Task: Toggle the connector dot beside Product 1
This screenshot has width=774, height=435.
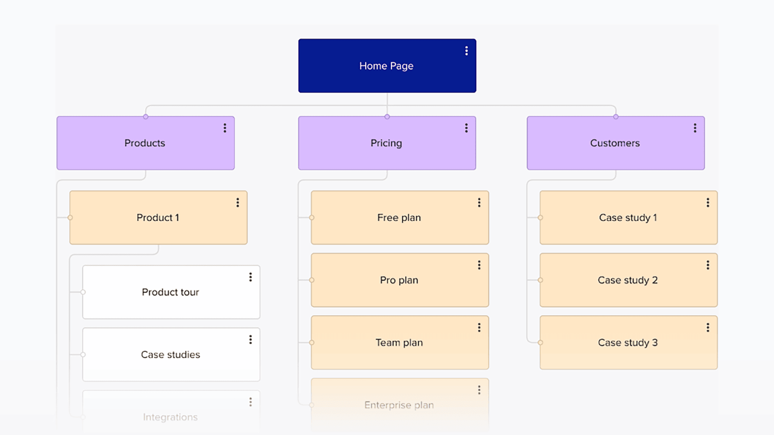Action: point(70,217)
